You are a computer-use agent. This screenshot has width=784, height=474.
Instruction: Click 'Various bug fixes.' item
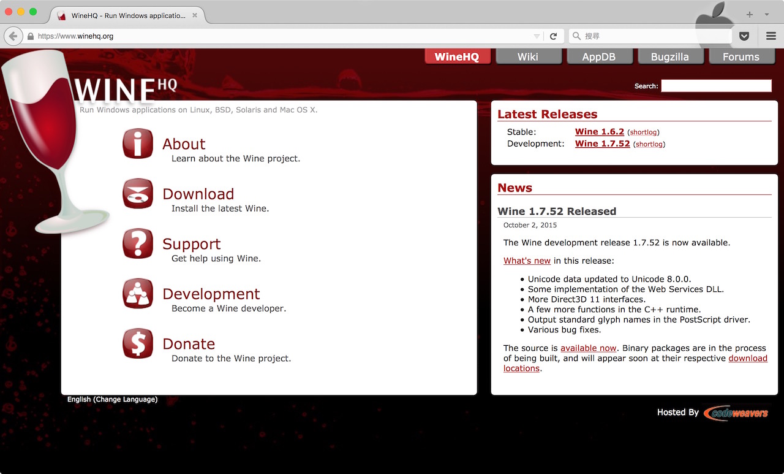coord(565,329)
